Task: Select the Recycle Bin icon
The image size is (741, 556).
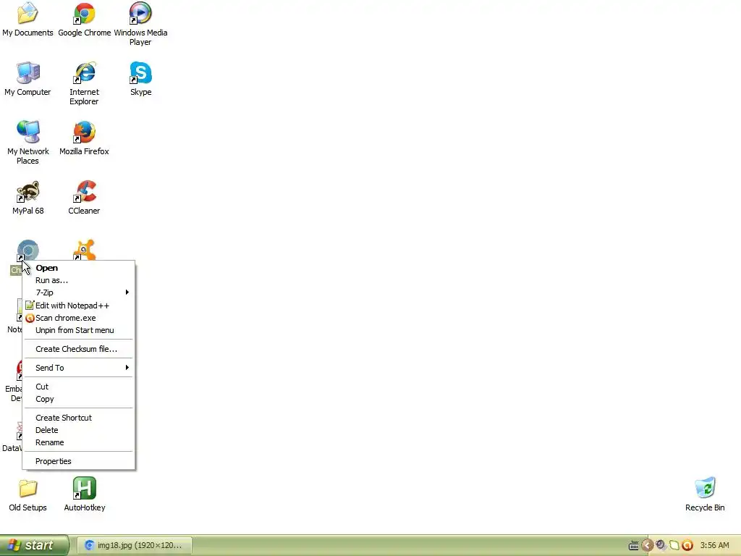Action: point(705,495)
